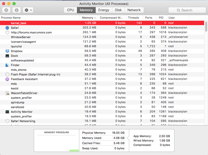Click the Swap Used 0 bytes value
The height and width of the screenshot is (155, 208).
click(119, 148)
